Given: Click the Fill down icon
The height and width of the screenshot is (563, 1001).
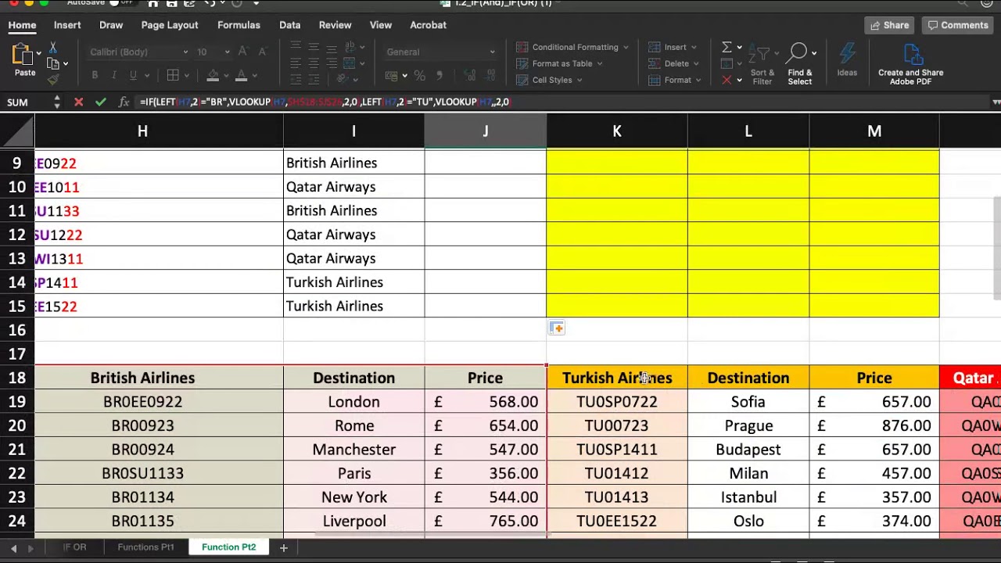Looking at the screenshot, I should coord(727,63).
